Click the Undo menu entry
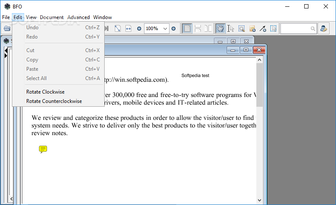This screenshot has width=336, height=205. [x=58, y=28]
